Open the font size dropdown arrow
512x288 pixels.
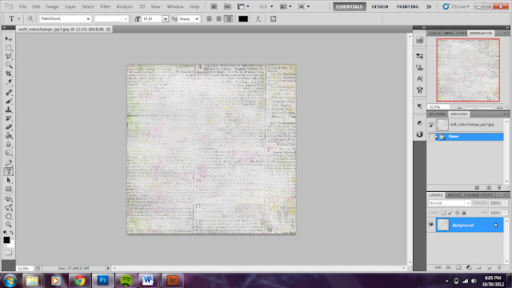[x=166, y=19]
